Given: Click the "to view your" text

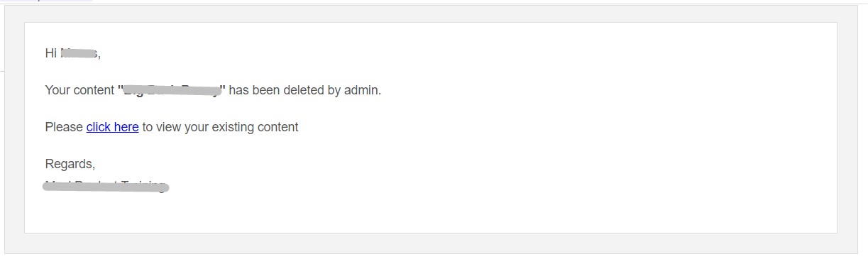Looking at the screenshot, I should 175,127.
